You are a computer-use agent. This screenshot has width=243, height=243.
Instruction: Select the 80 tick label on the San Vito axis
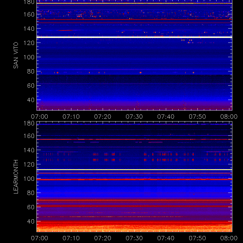click(x=31, y=71)
